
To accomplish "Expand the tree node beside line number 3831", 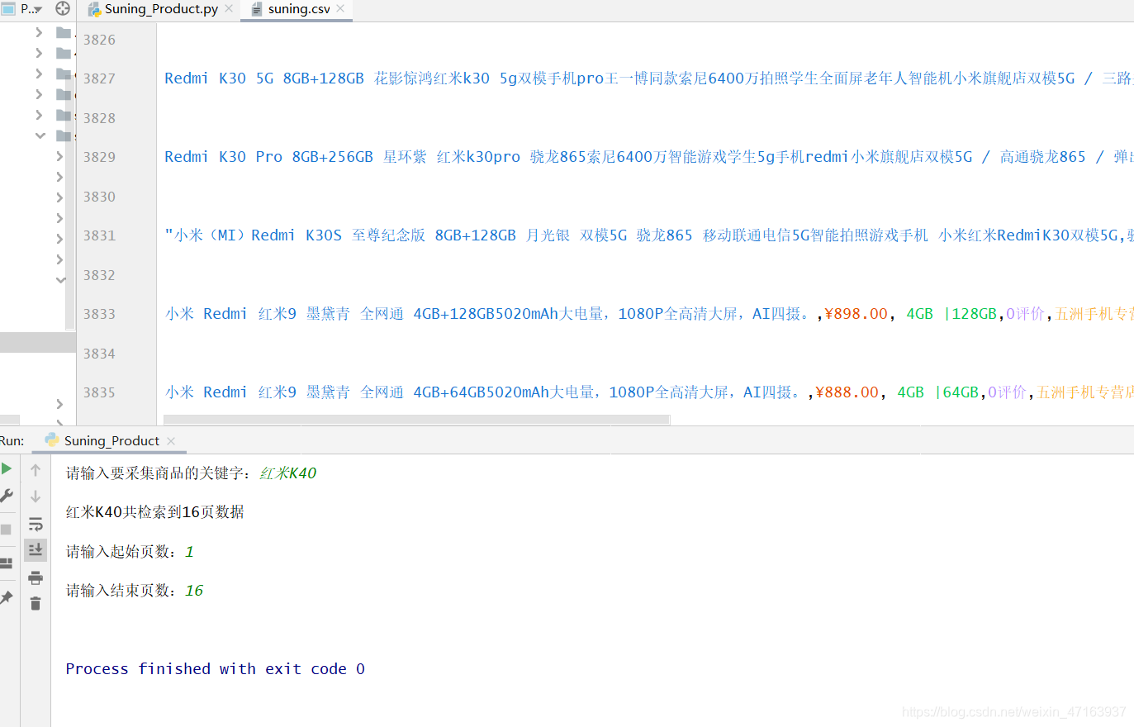I will coord(59,239).
